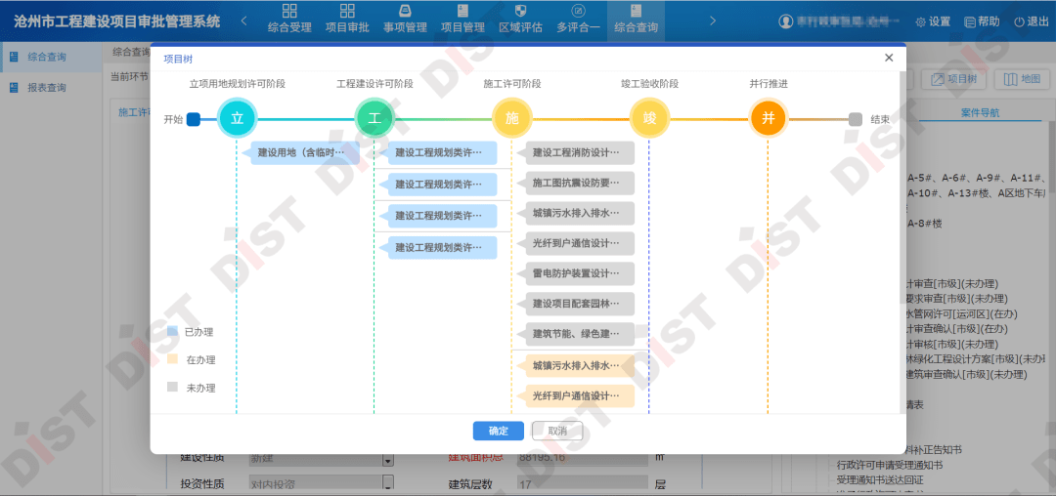Open 综合受理 module in top navigation
The image size is (1056, 496).
click(289, 20)
